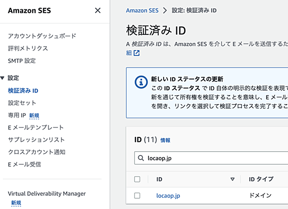Click 設定: 検証済み ID breadcrumb text
This screenshot has height=209, width=288.
[194, 10]
